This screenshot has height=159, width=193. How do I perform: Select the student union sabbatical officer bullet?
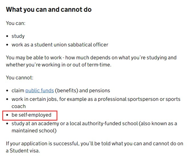60,45
